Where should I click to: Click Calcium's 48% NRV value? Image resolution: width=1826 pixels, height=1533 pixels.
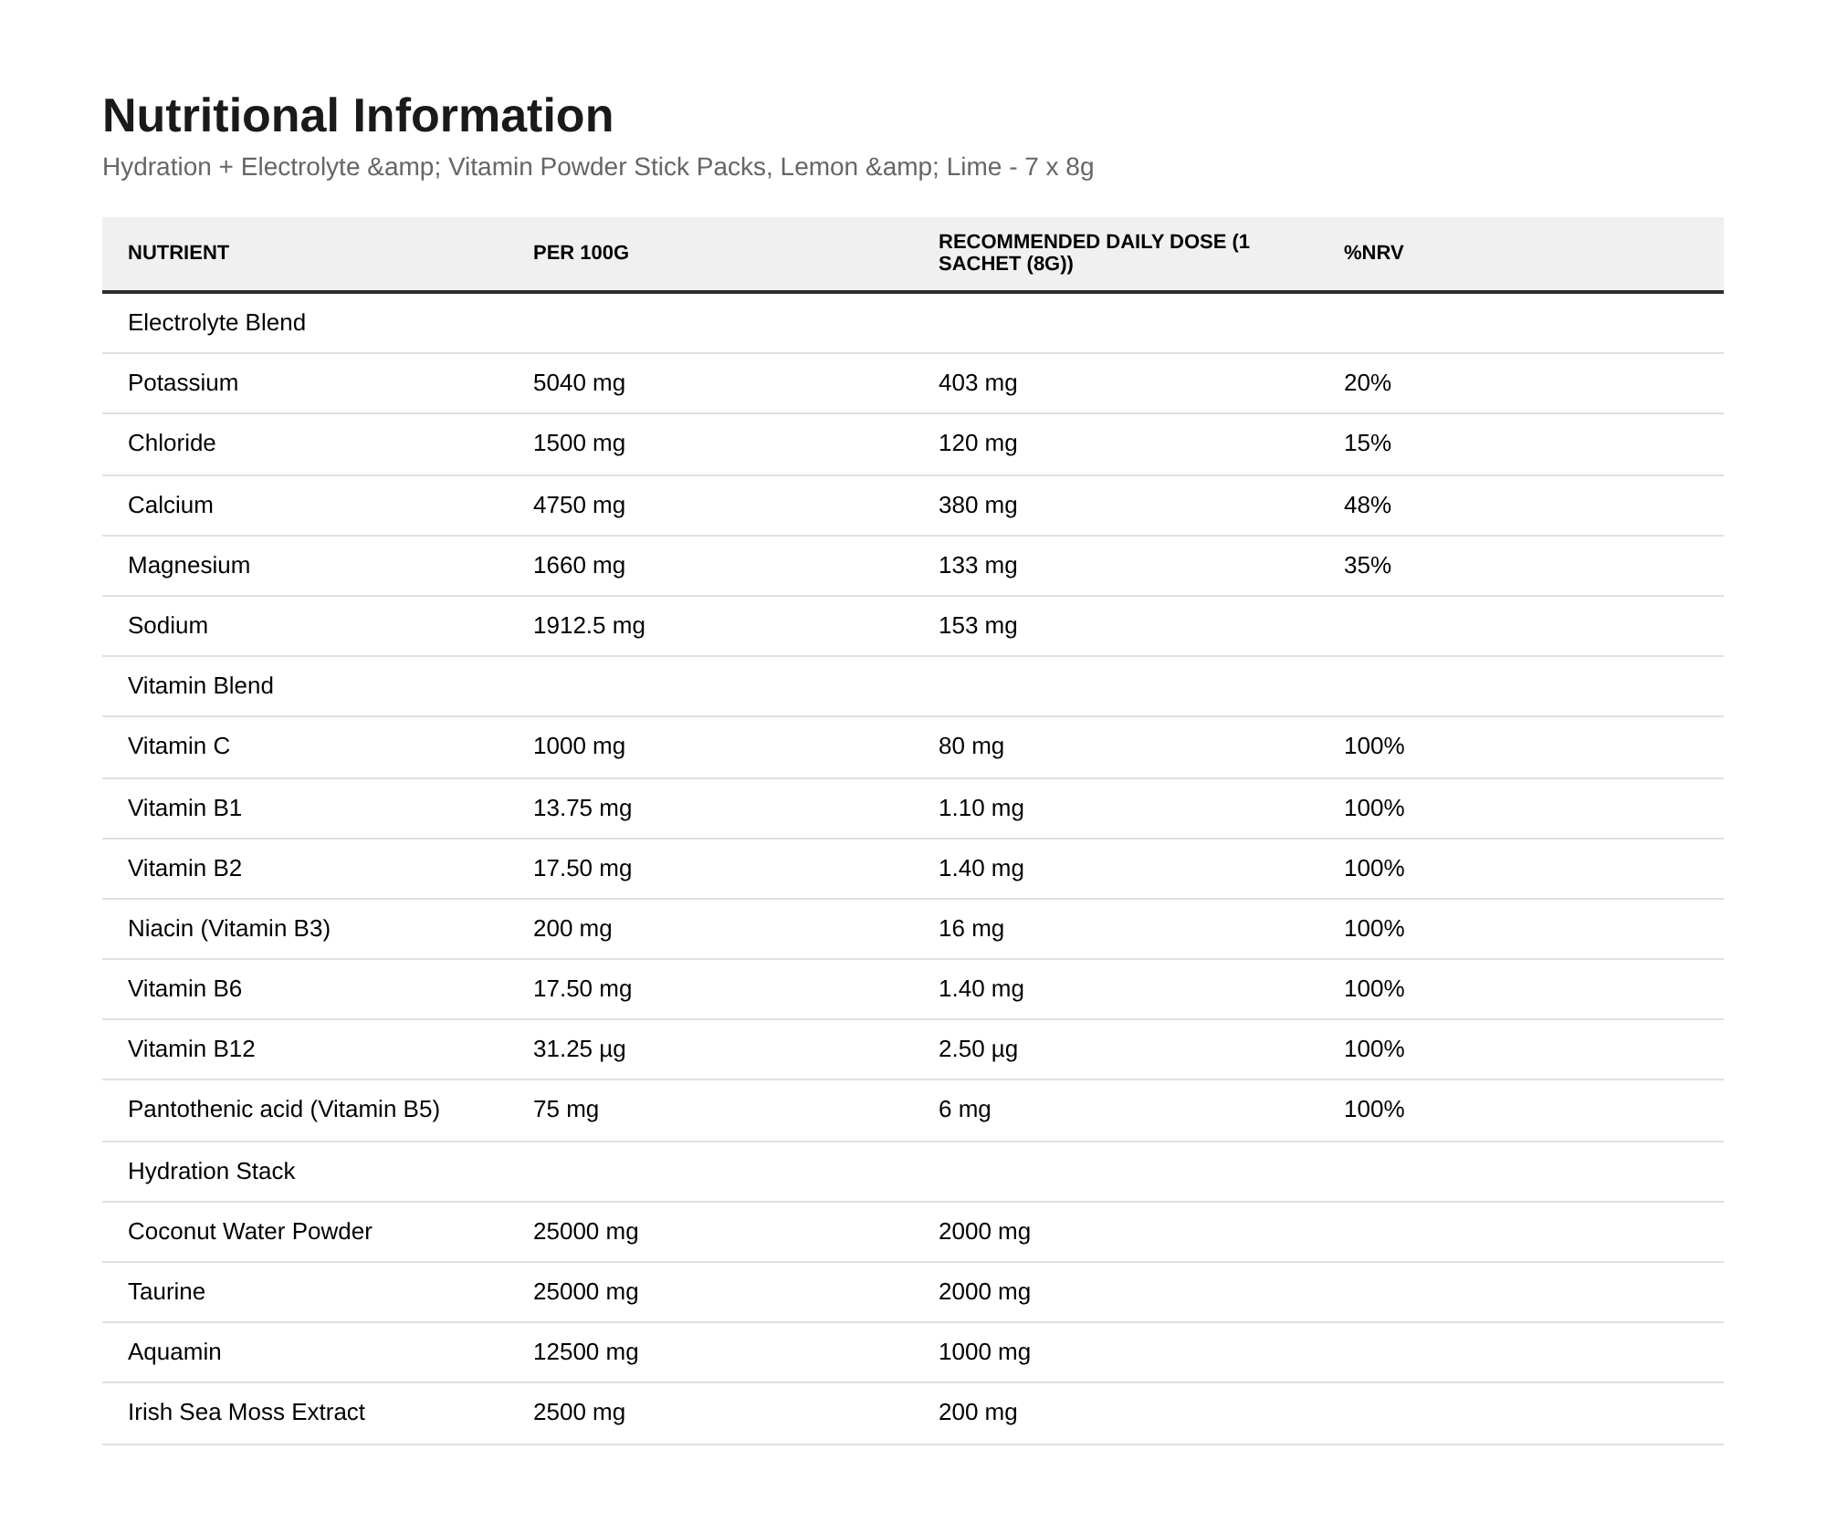[x=1367, y=506]
